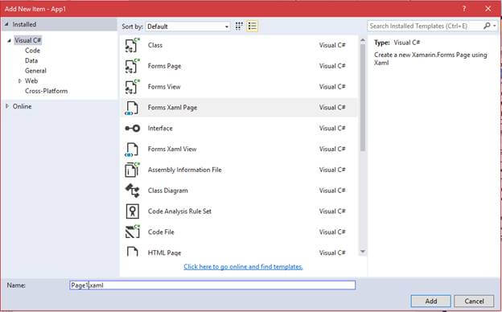Expand the Web tree node
The width and height of the screenshot is (502, 312).
20,81
